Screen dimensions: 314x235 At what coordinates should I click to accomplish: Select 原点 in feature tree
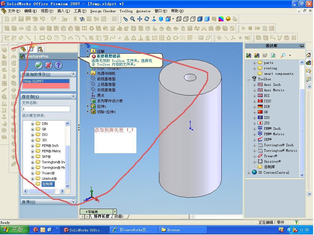coord(101,95)
